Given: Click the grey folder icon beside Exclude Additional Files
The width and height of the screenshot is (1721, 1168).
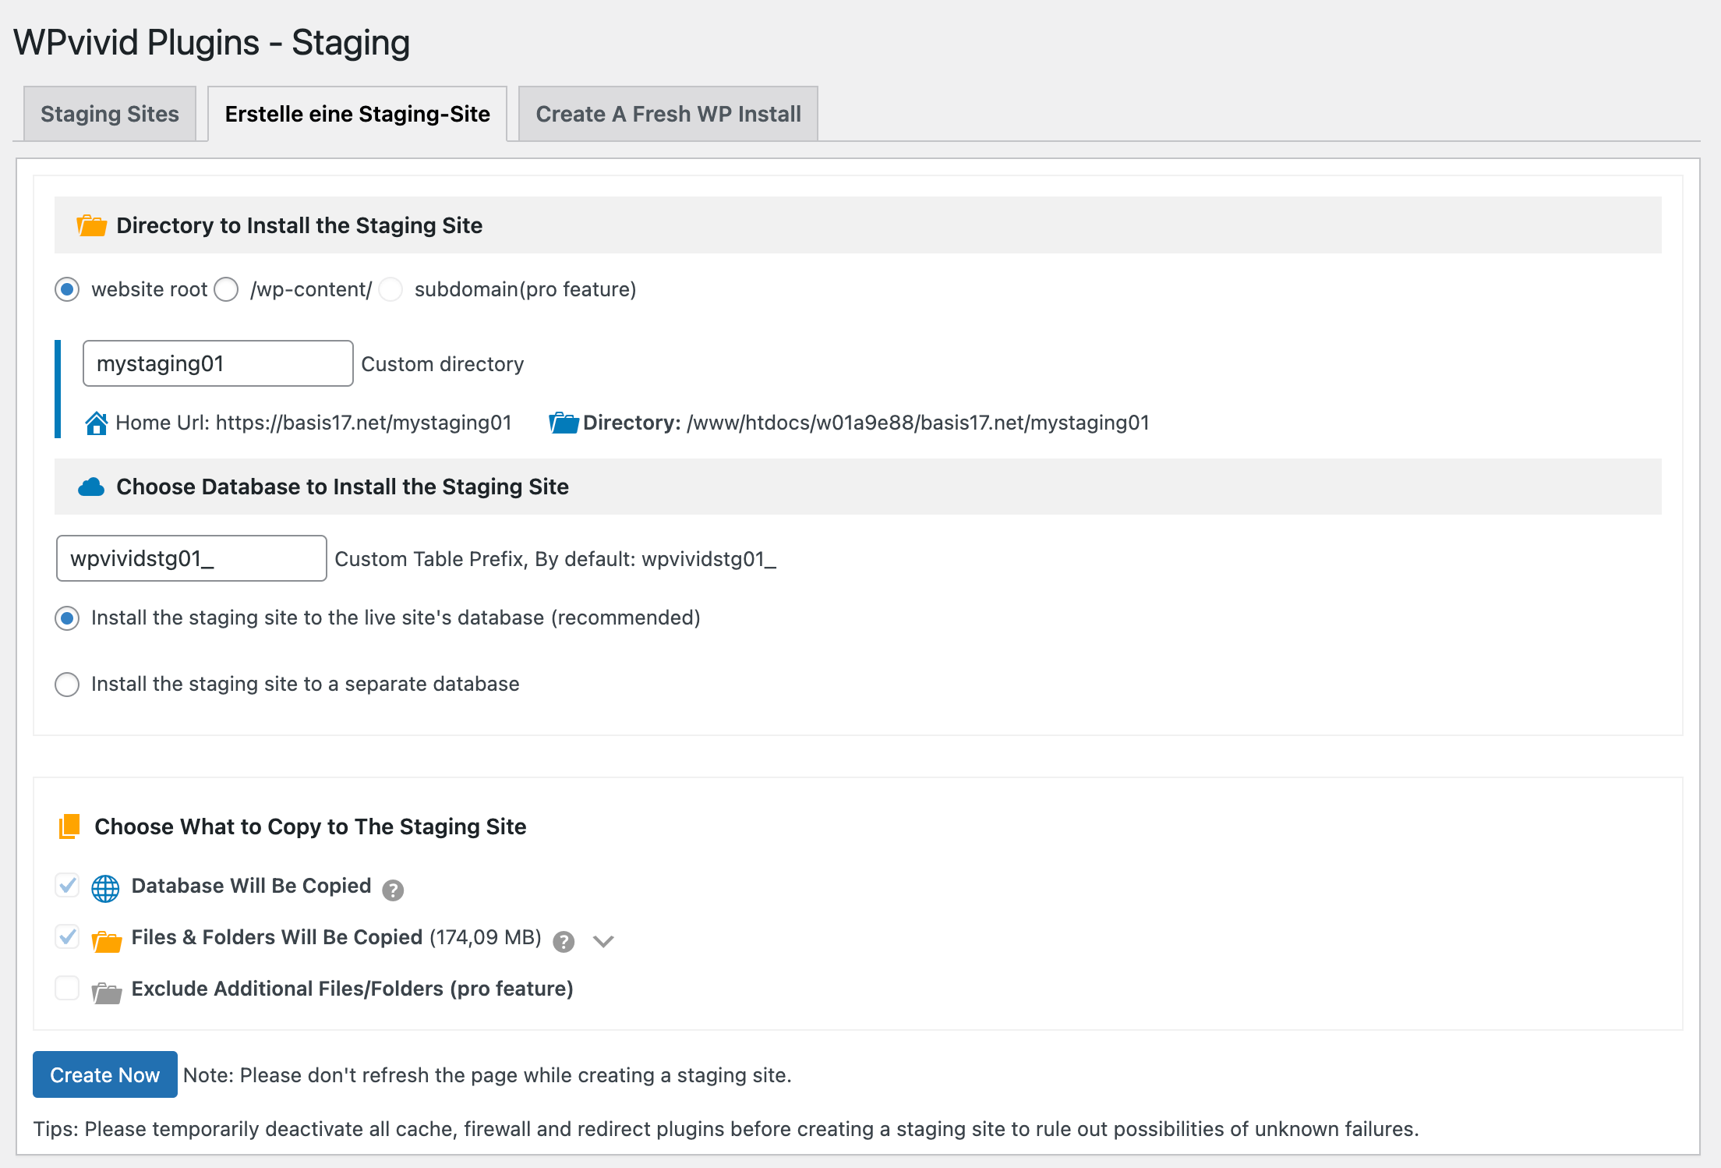Looking at the screenshot, I should click(107, 993).
